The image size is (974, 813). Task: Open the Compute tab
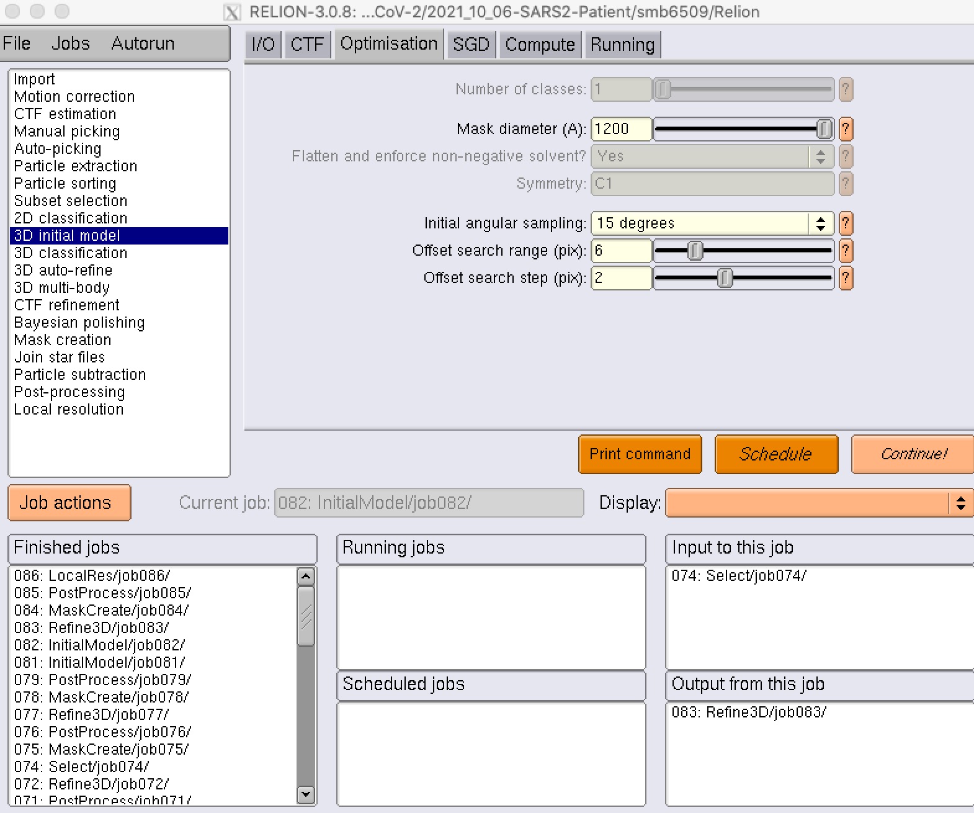(x=540, y=45)
